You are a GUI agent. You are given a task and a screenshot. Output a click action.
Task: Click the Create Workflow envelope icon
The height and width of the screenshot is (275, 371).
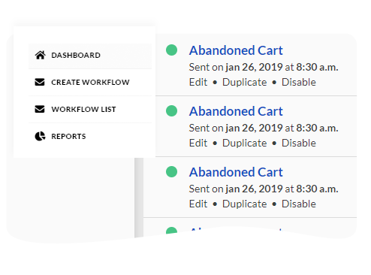click(x=40, y=82)
